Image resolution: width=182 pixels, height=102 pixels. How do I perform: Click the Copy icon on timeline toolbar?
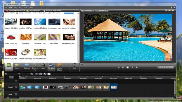[45, 74]
